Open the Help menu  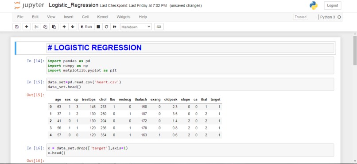(x=143, y=17)
